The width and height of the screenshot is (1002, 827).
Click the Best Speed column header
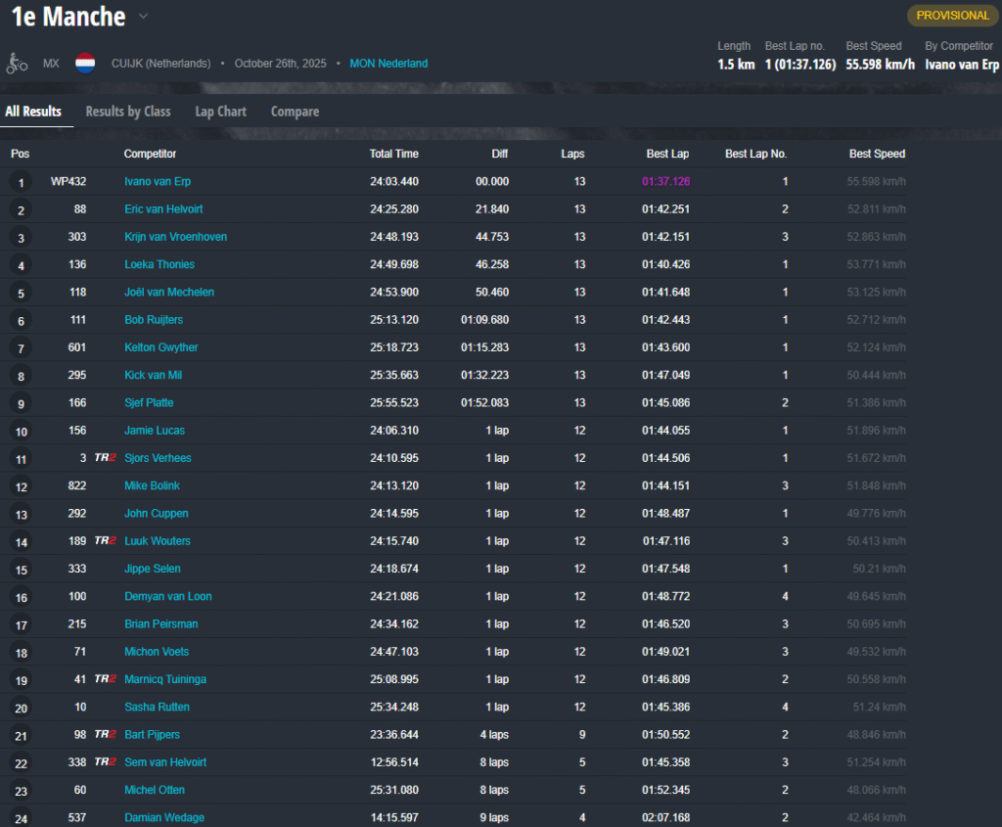(876, 154)
